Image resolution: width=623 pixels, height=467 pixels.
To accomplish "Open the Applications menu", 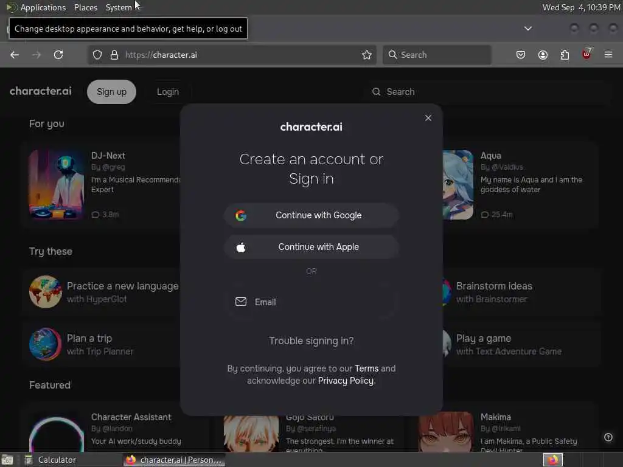I will (43, 7).
